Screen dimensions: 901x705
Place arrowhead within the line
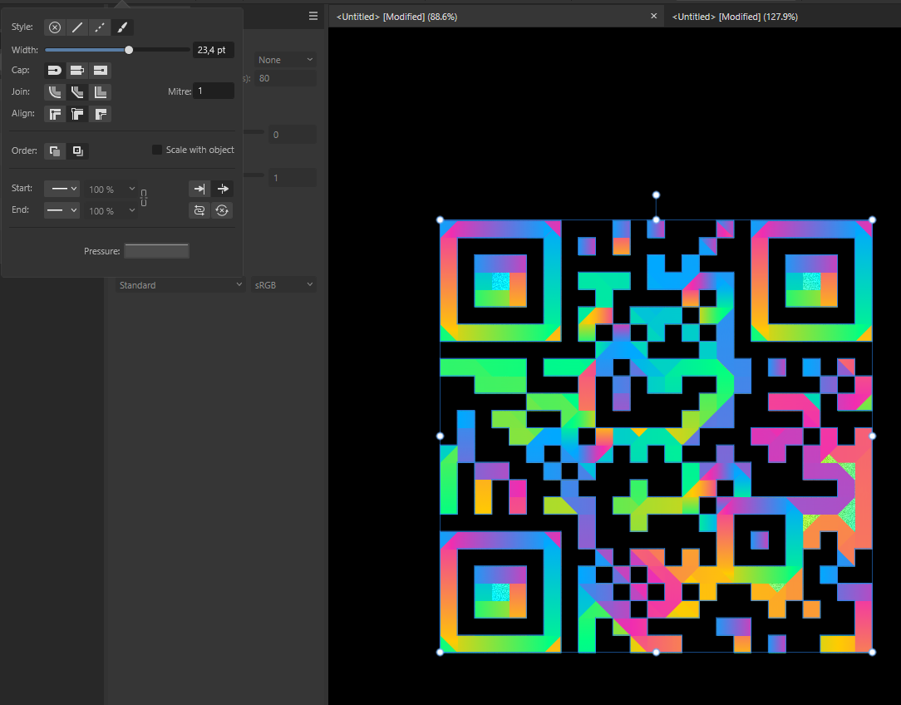click(199, 189)
